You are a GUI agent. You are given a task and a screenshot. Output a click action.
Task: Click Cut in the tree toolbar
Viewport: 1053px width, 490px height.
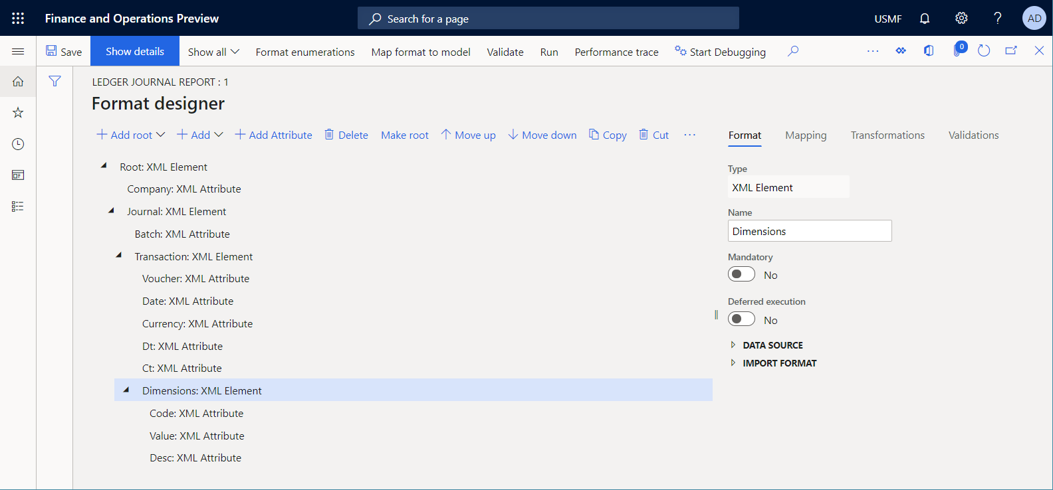[653, 135]
